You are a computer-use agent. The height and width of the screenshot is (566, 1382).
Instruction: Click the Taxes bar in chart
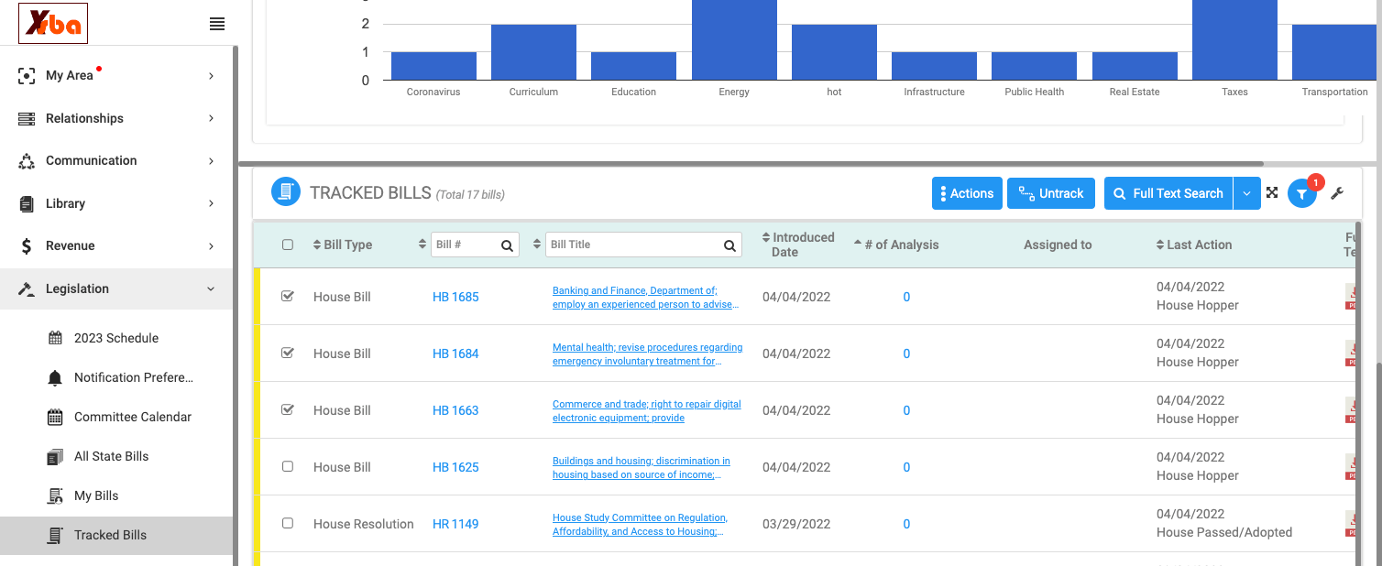point(1234,40)
